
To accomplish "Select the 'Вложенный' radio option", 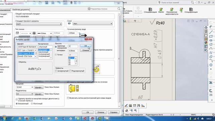I will coord(17,104).
